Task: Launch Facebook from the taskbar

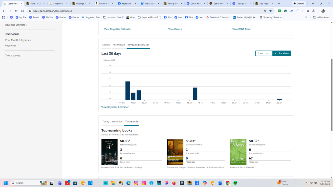Action: click(197, 183)
